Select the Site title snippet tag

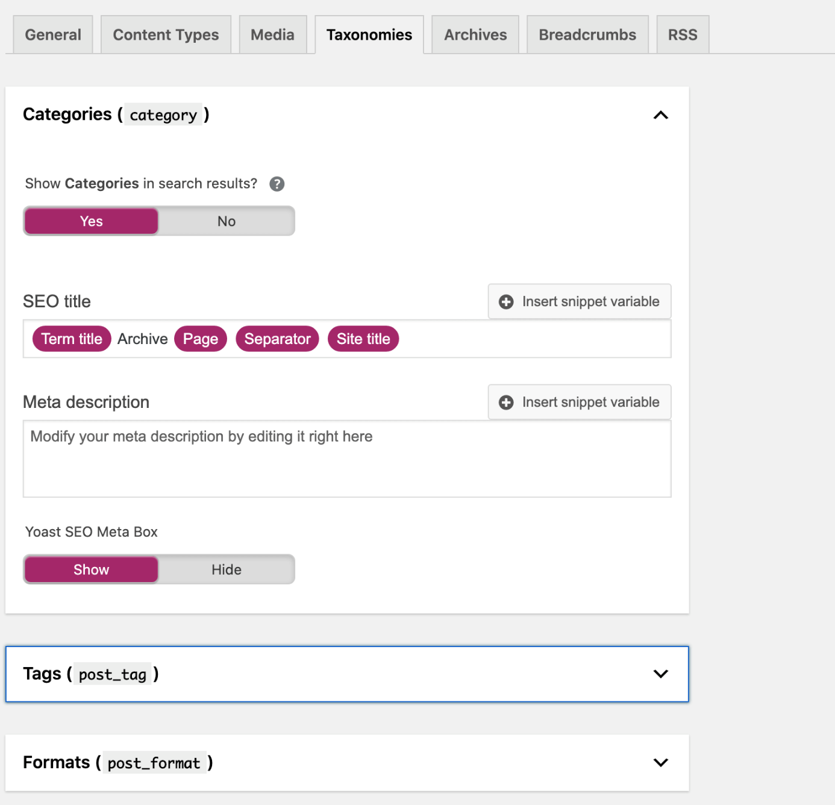tap(363, 339)
